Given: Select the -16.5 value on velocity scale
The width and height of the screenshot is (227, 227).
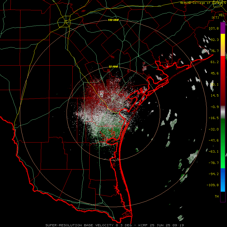Looking at the screenshot, I should tap(214, 118).
